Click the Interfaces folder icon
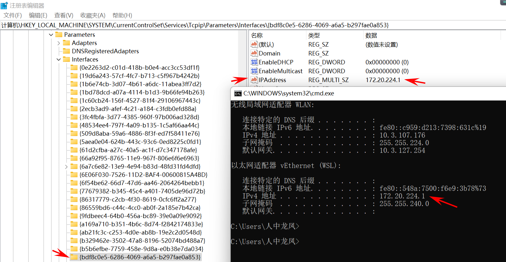Viewport: 506px width, 262px height. click(66, 59)
